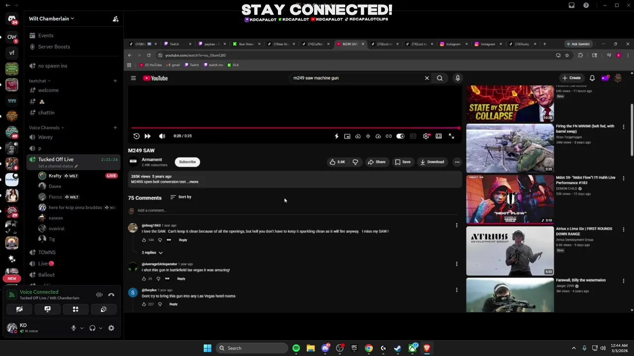Open Discord direct messages home icon
Viewport: 634px width, 356px height.
[x=12, y=19]
